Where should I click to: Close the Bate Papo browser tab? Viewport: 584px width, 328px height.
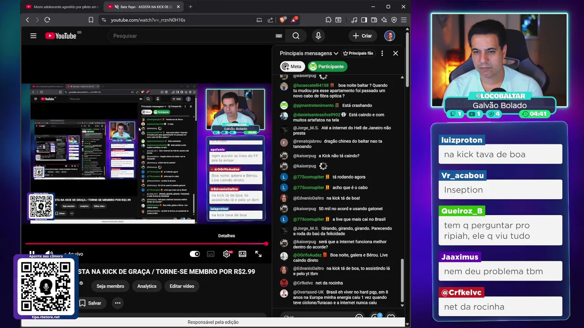click(178, 7)
